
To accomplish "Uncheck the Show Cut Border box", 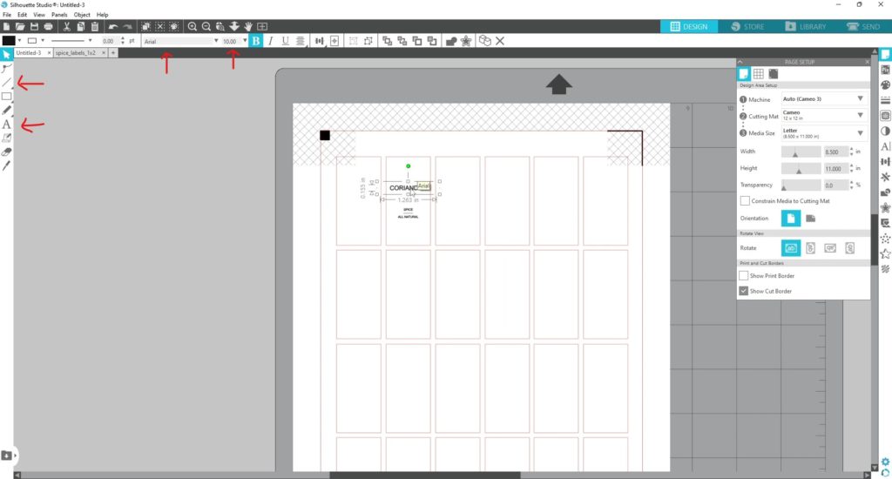I will click(x=744, y=291).
